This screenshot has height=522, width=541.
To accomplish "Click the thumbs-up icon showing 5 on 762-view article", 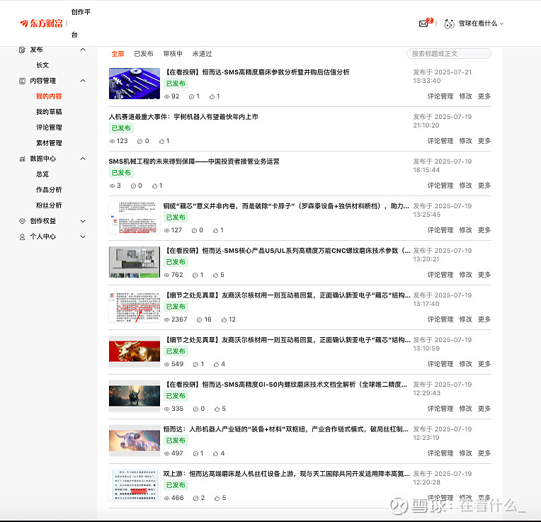I will tap(216, 276).
